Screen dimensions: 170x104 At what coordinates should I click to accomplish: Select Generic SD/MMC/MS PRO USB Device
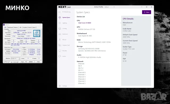click(x=92, y=51)
